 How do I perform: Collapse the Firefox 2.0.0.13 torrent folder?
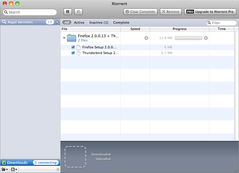(64, 38)
